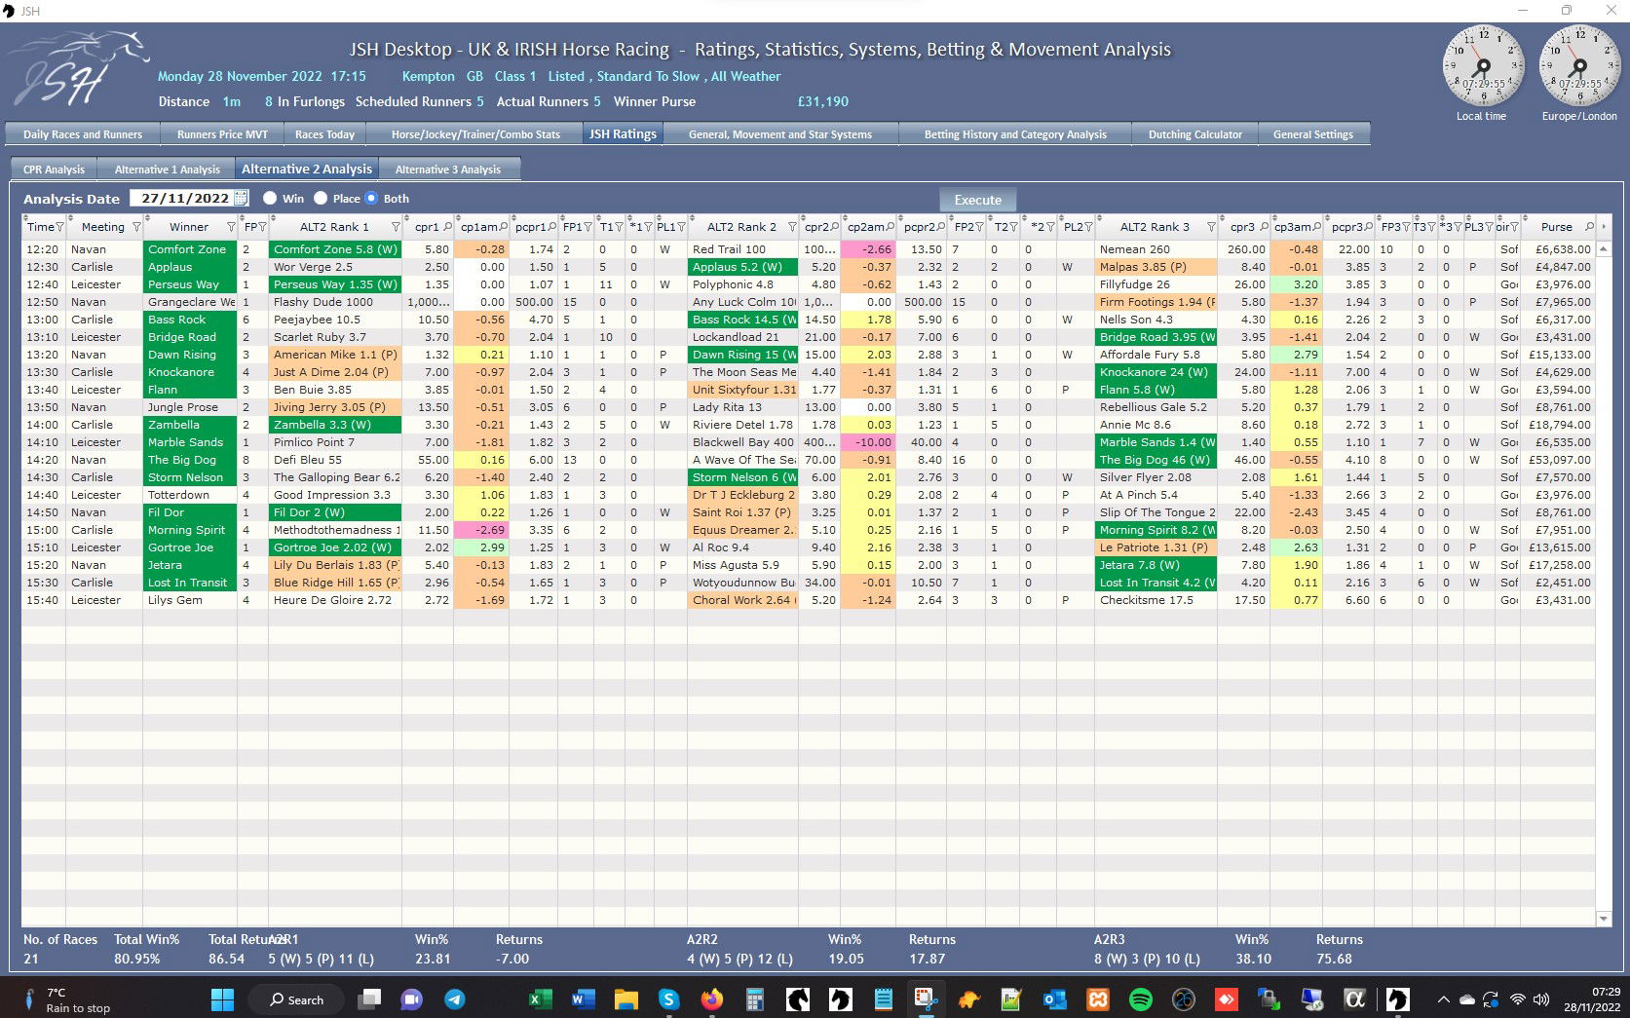Show hidden system tray icons chevron
Screen dimensions: 1630x1018
point(1443,999)
